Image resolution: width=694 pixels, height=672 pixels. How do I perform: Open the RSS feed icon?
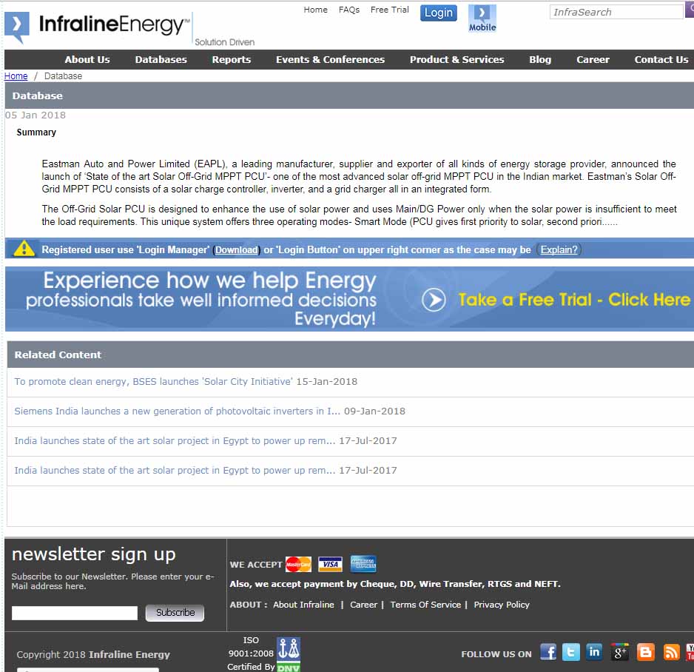point(671,652)
